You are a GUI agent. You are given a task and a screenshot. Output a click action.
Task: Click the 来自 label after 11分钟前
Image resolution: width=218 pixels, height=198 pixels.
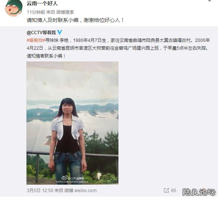click(51, 12)
